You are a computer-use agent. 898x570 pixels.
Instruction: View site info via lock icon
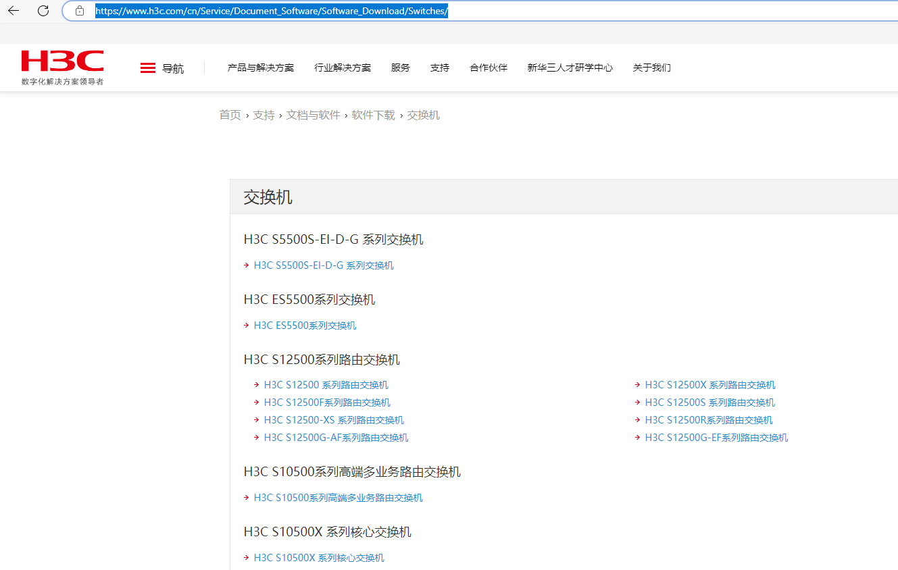coord(80,11)
